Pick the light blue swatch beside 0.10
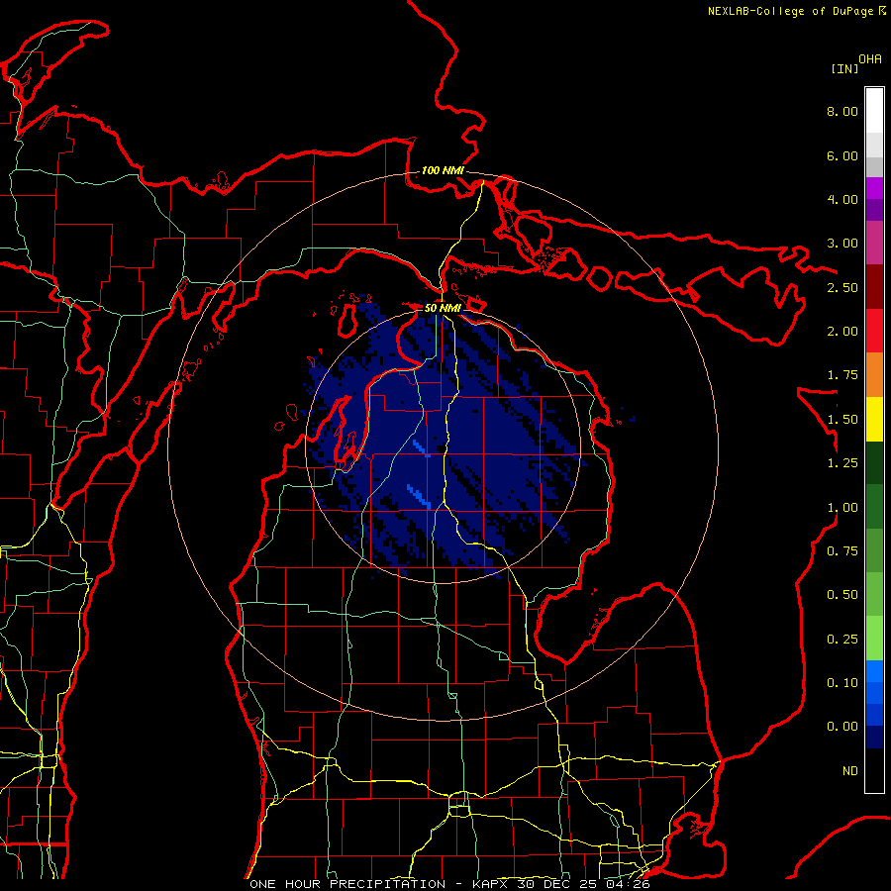Viewport: 891px width, 891px height. tap(874, 671)
